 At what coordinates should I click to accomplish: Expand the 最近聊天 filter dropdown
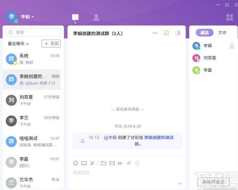point(18,44)
